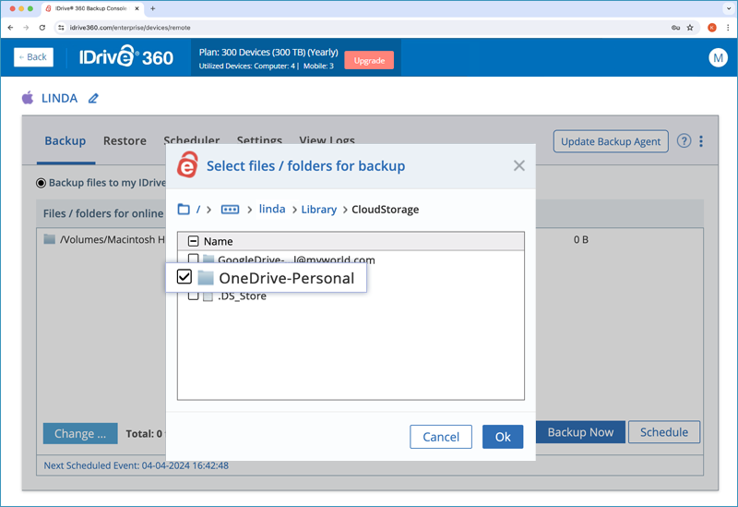Click the Schedule button
This screenshot has width=738, height=507.
click(664, 432)
